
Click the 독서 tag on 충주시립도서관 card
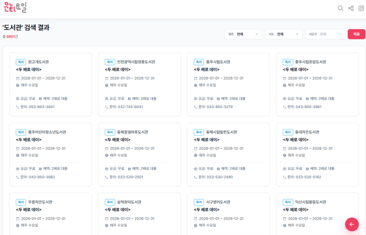pyautogui.click(x=199, y=62)
